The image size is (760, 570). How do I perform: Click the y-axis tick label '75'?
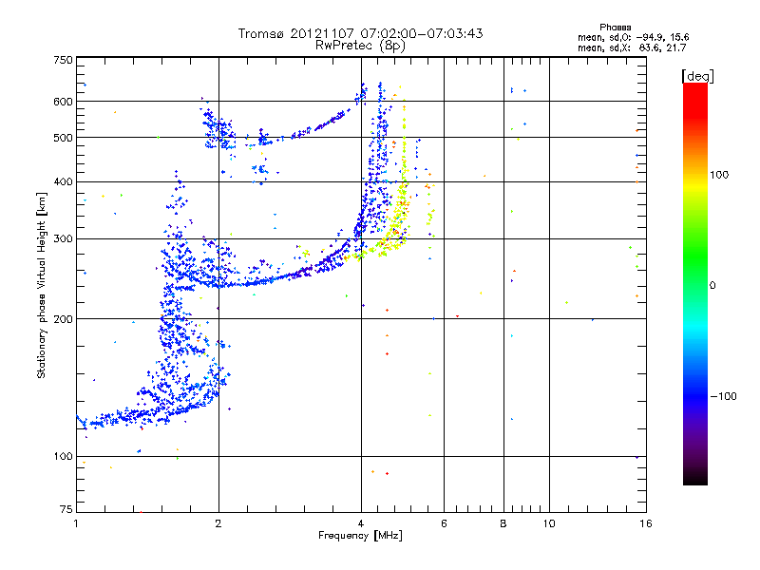[66, 509]
